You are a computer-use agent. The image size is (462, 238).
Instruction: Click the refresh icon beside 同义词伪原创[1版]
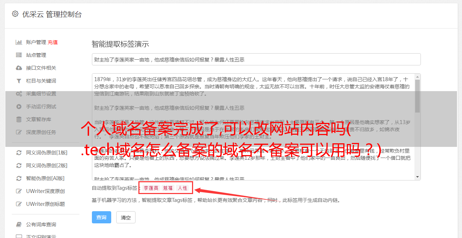(x=19, y=153)
